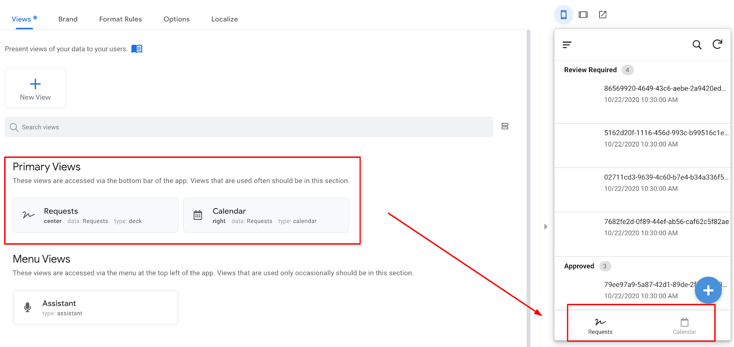Image resolution: width=734 pixels, height=347 pixels.
Task: Collapse the preview panel arrow
Action: coord(545,227)
